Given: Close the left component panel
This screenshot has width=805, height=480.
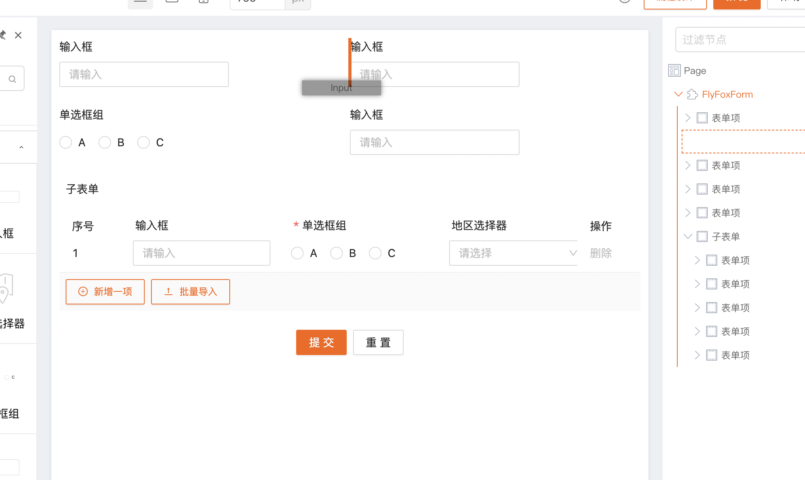Looking at the screenshot, I should point(18,35).
